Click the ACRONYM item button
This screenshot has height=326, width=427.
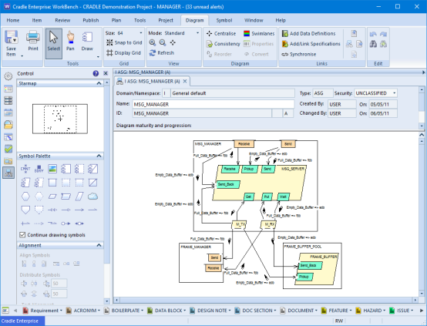[83, 311]
